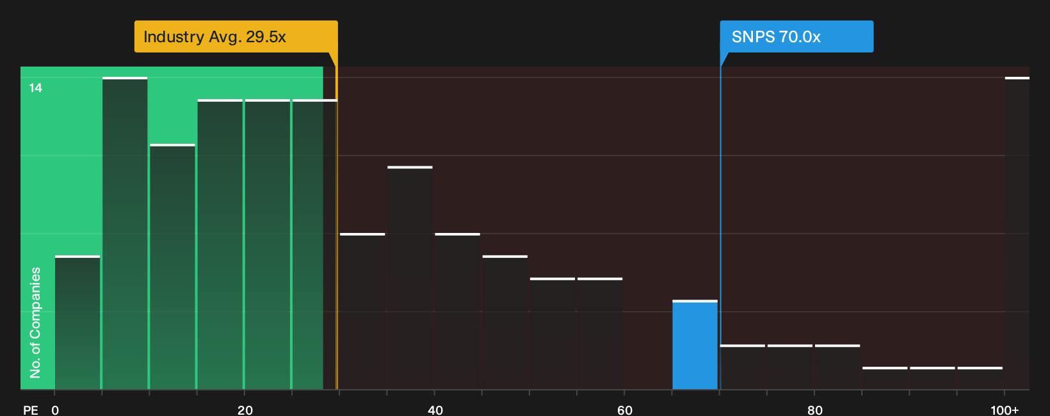Click the y-axis value 14
This screenshot has width=1050, height=416.
(35, 88)
